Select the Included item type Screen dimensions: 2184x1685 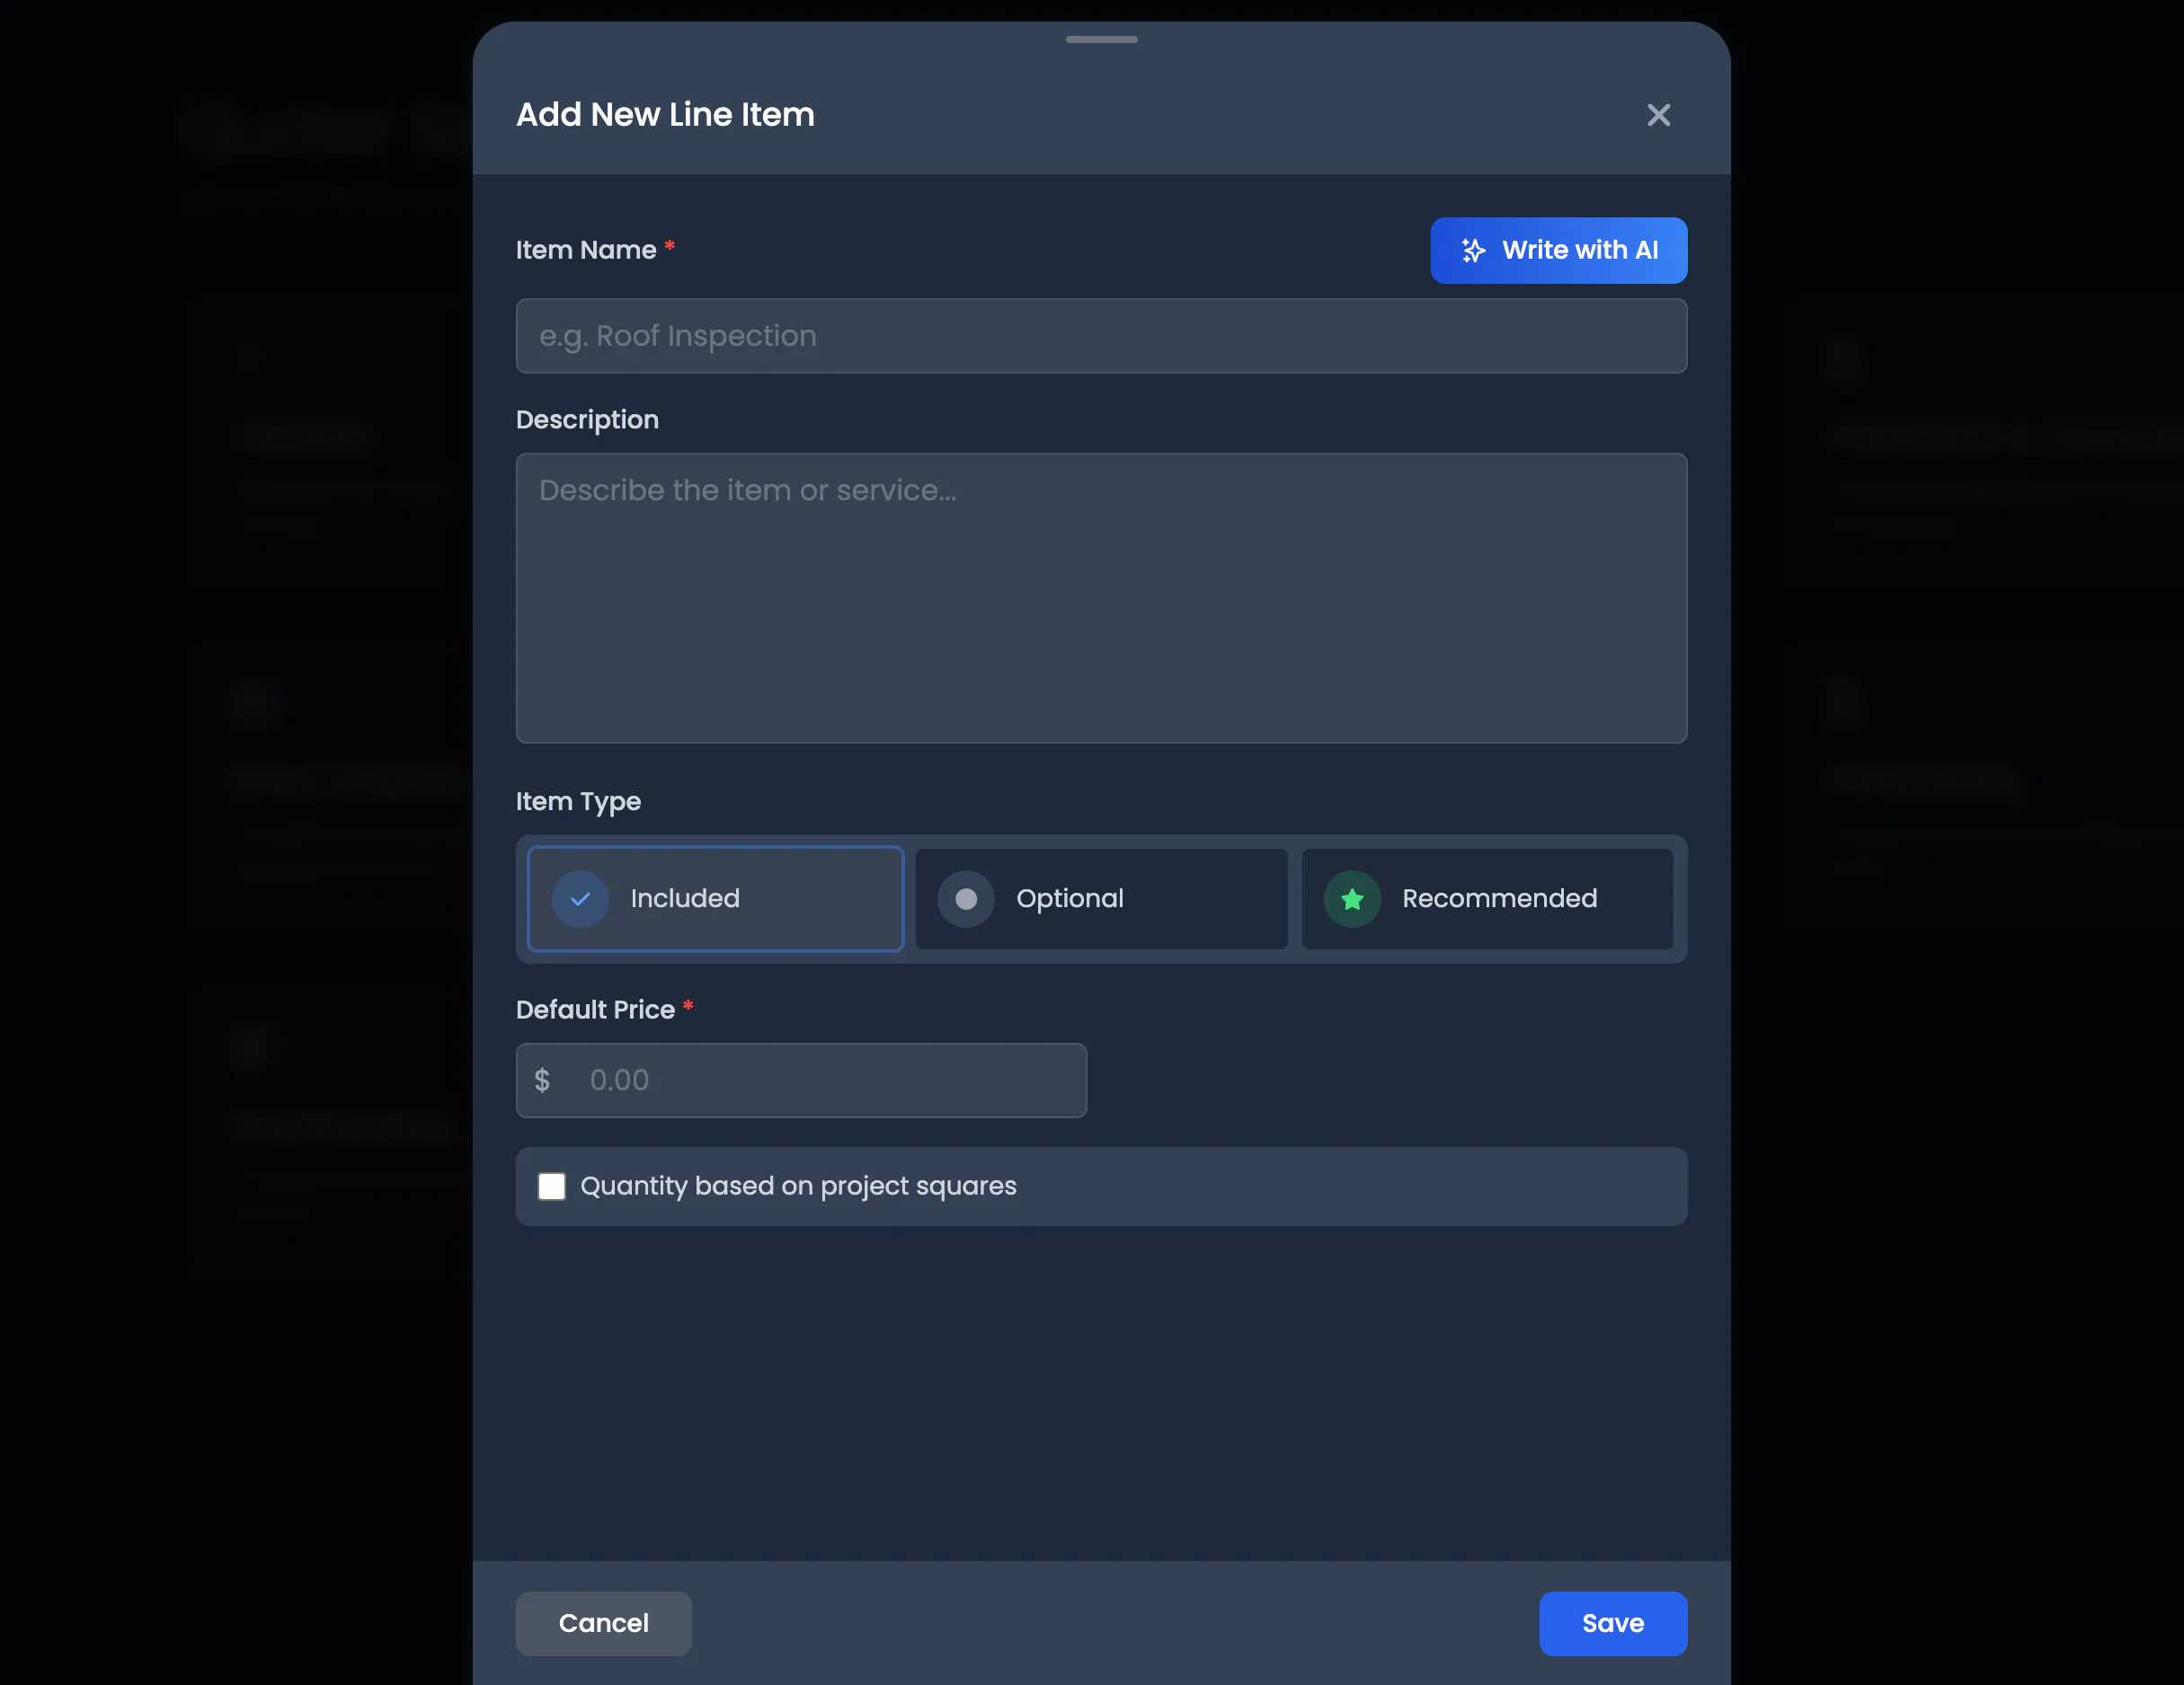click(715, 898)
